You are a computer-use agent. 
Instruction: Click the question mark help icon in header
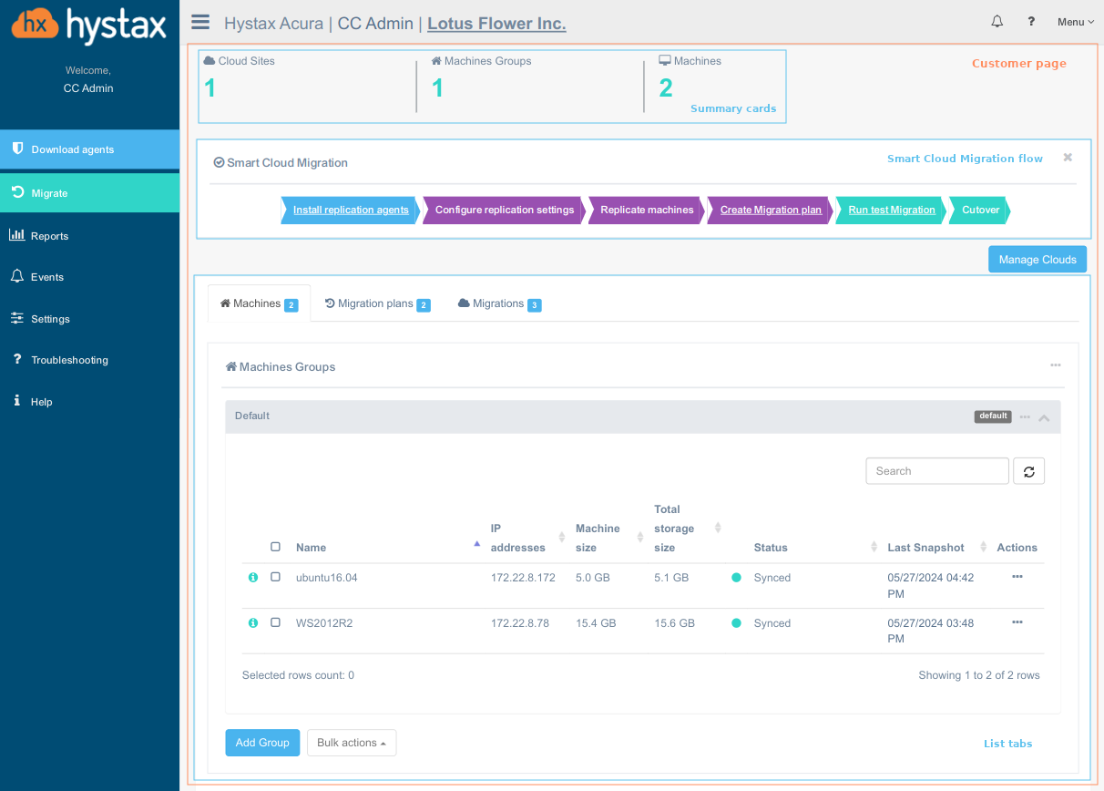1031,22
